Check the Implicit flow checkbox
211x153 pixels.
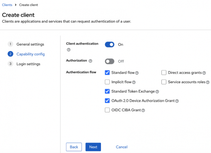[107, 82]
